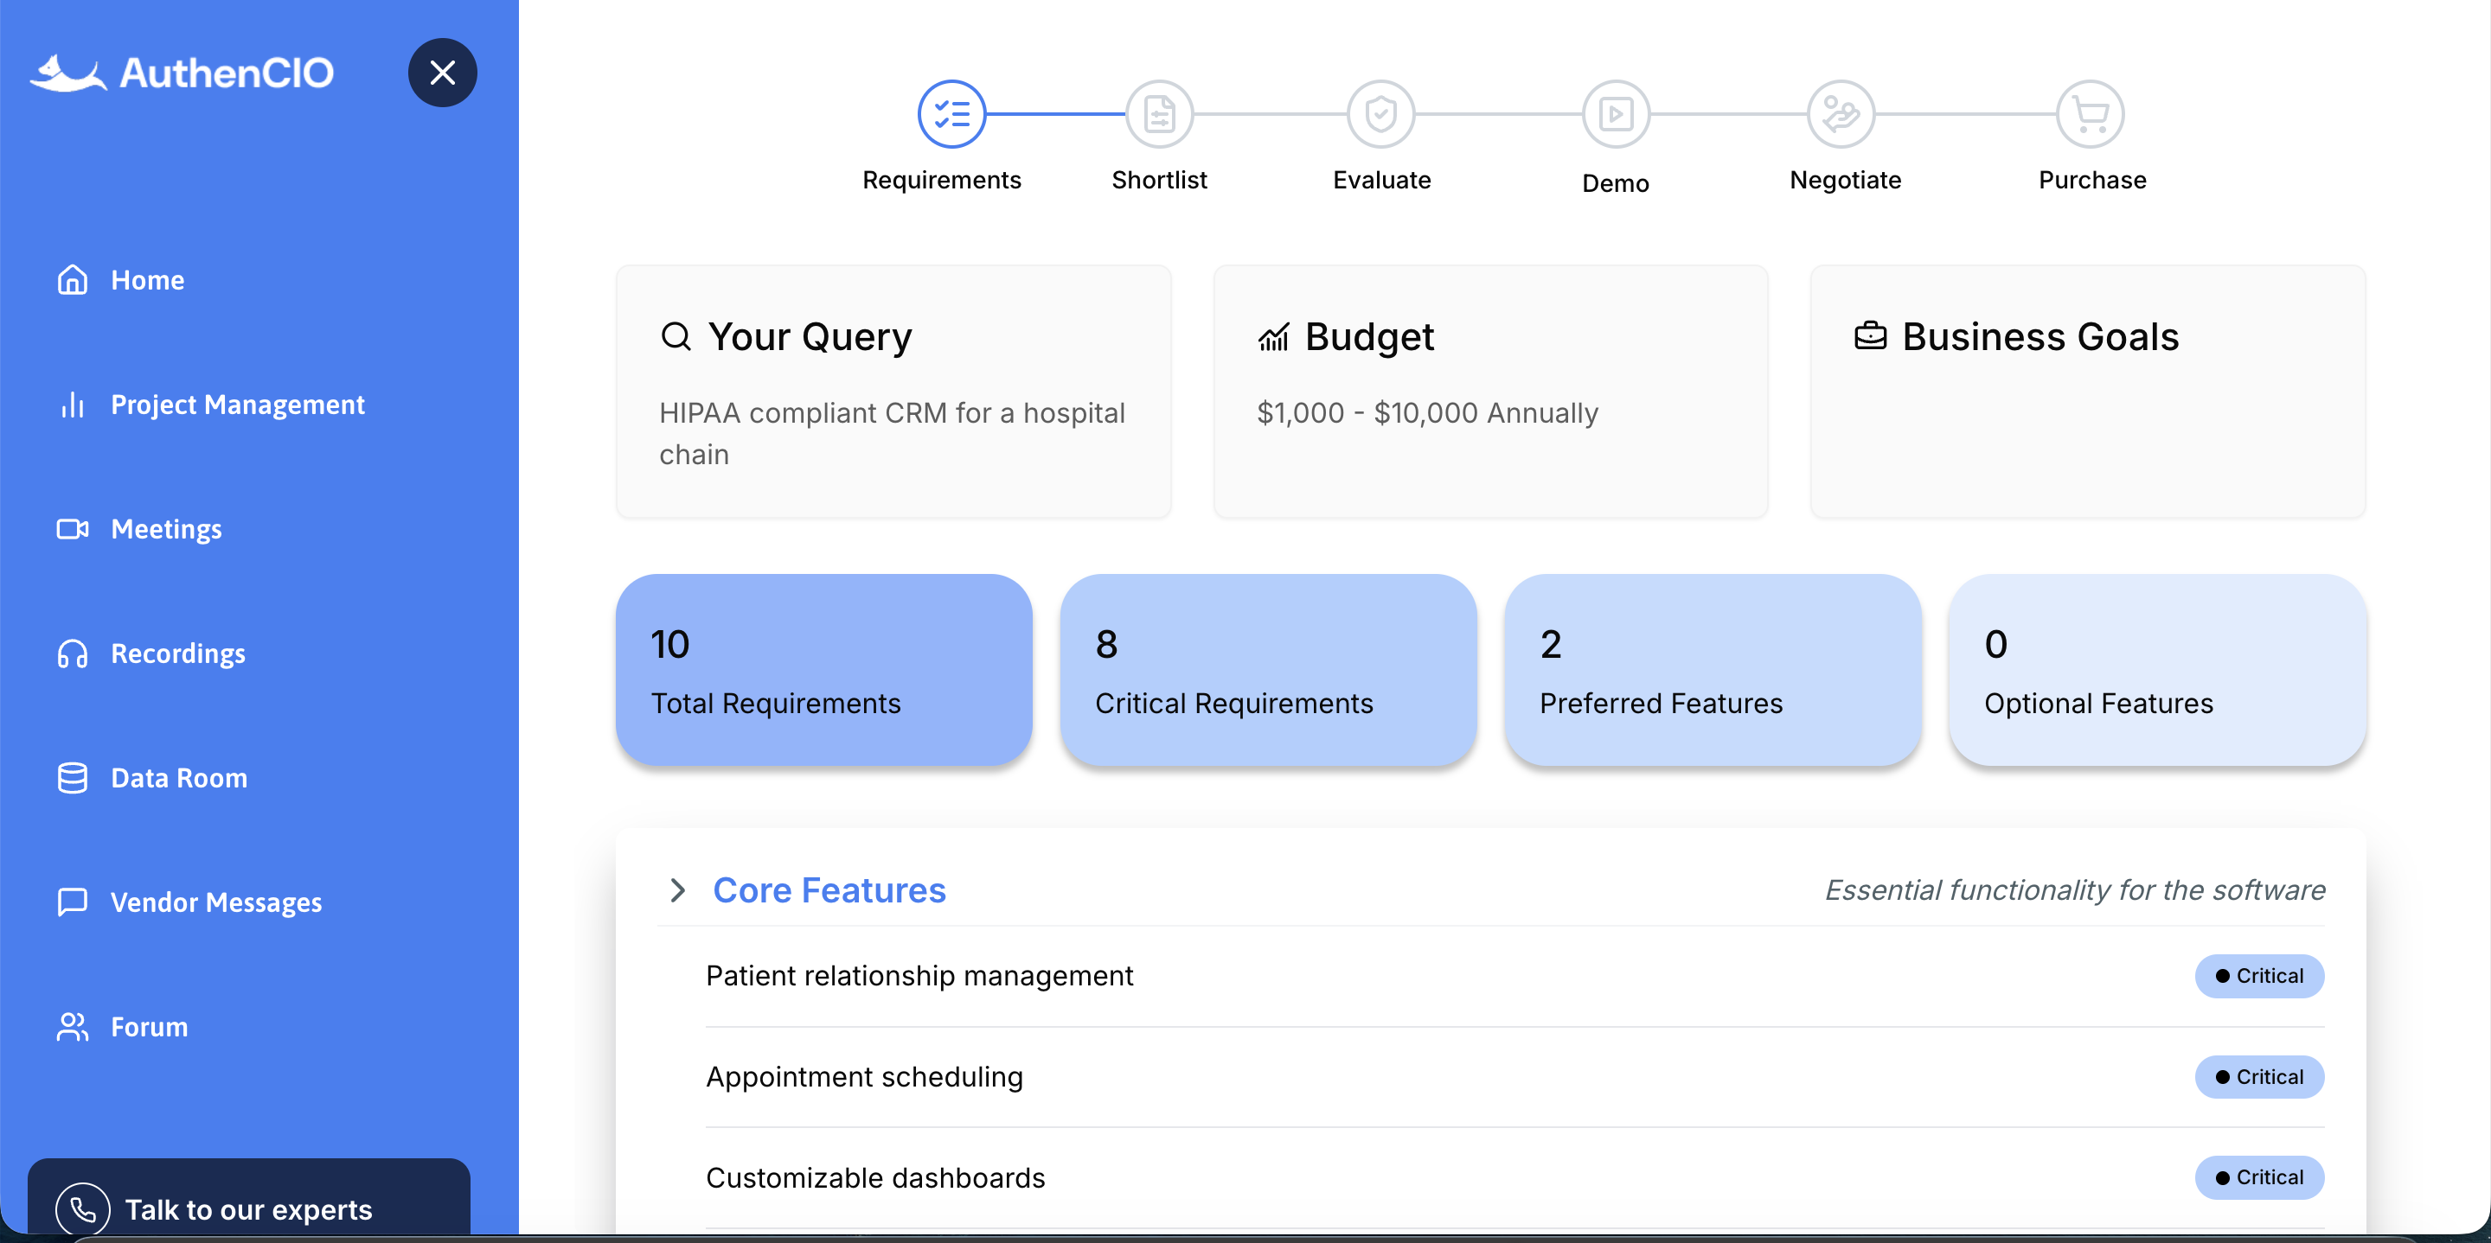Click the AuthenCIO logo
Viewport: 2491px width, 1243px height.
pyautogui.click(x=182, y=73)
